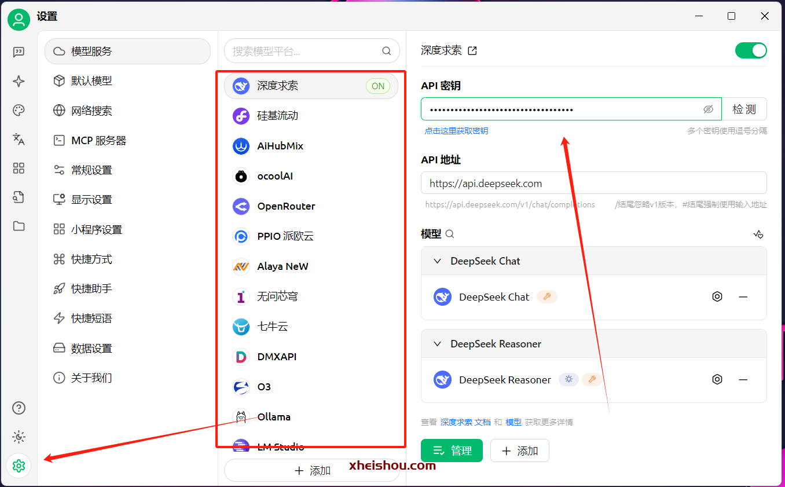Open the painting palette sidebar icon

click(x=19, y=110)
